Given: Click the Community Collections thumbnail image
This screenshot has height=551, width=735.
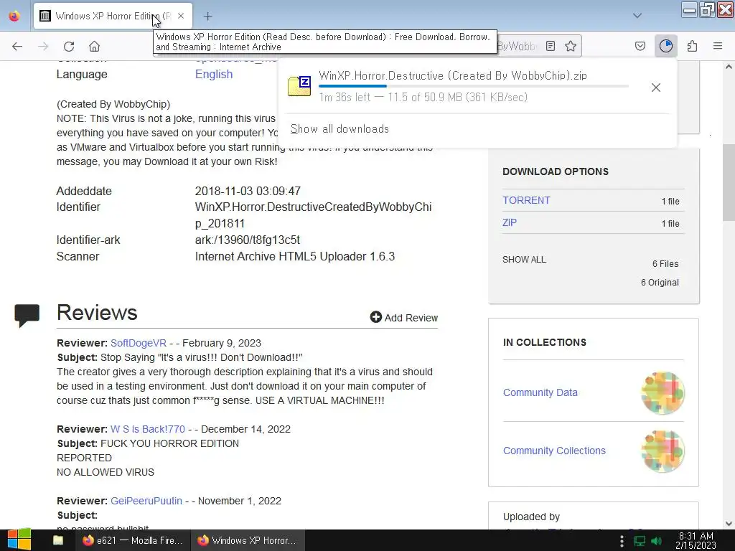Looking at the screenshot, I should click(663, 451).
